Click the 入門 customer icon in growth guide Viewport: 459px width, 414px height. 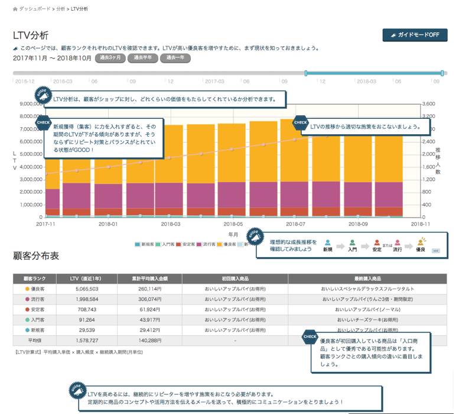(x=352, y=242)
